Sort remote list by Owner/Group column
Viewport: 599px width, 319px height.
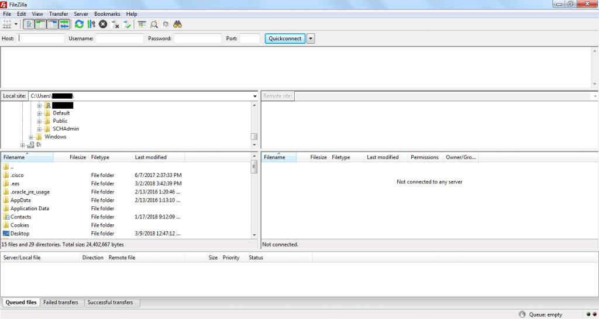click(460, 157)
